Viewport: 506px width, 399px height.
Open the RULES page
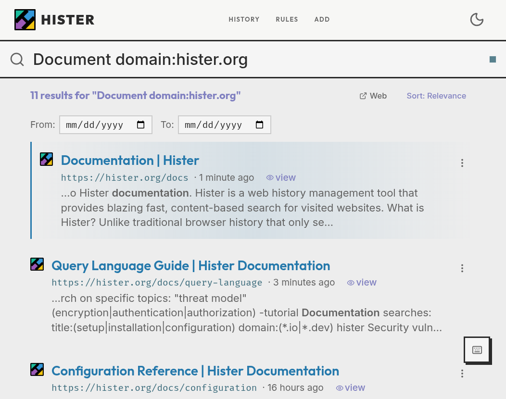tap(287, 20)
